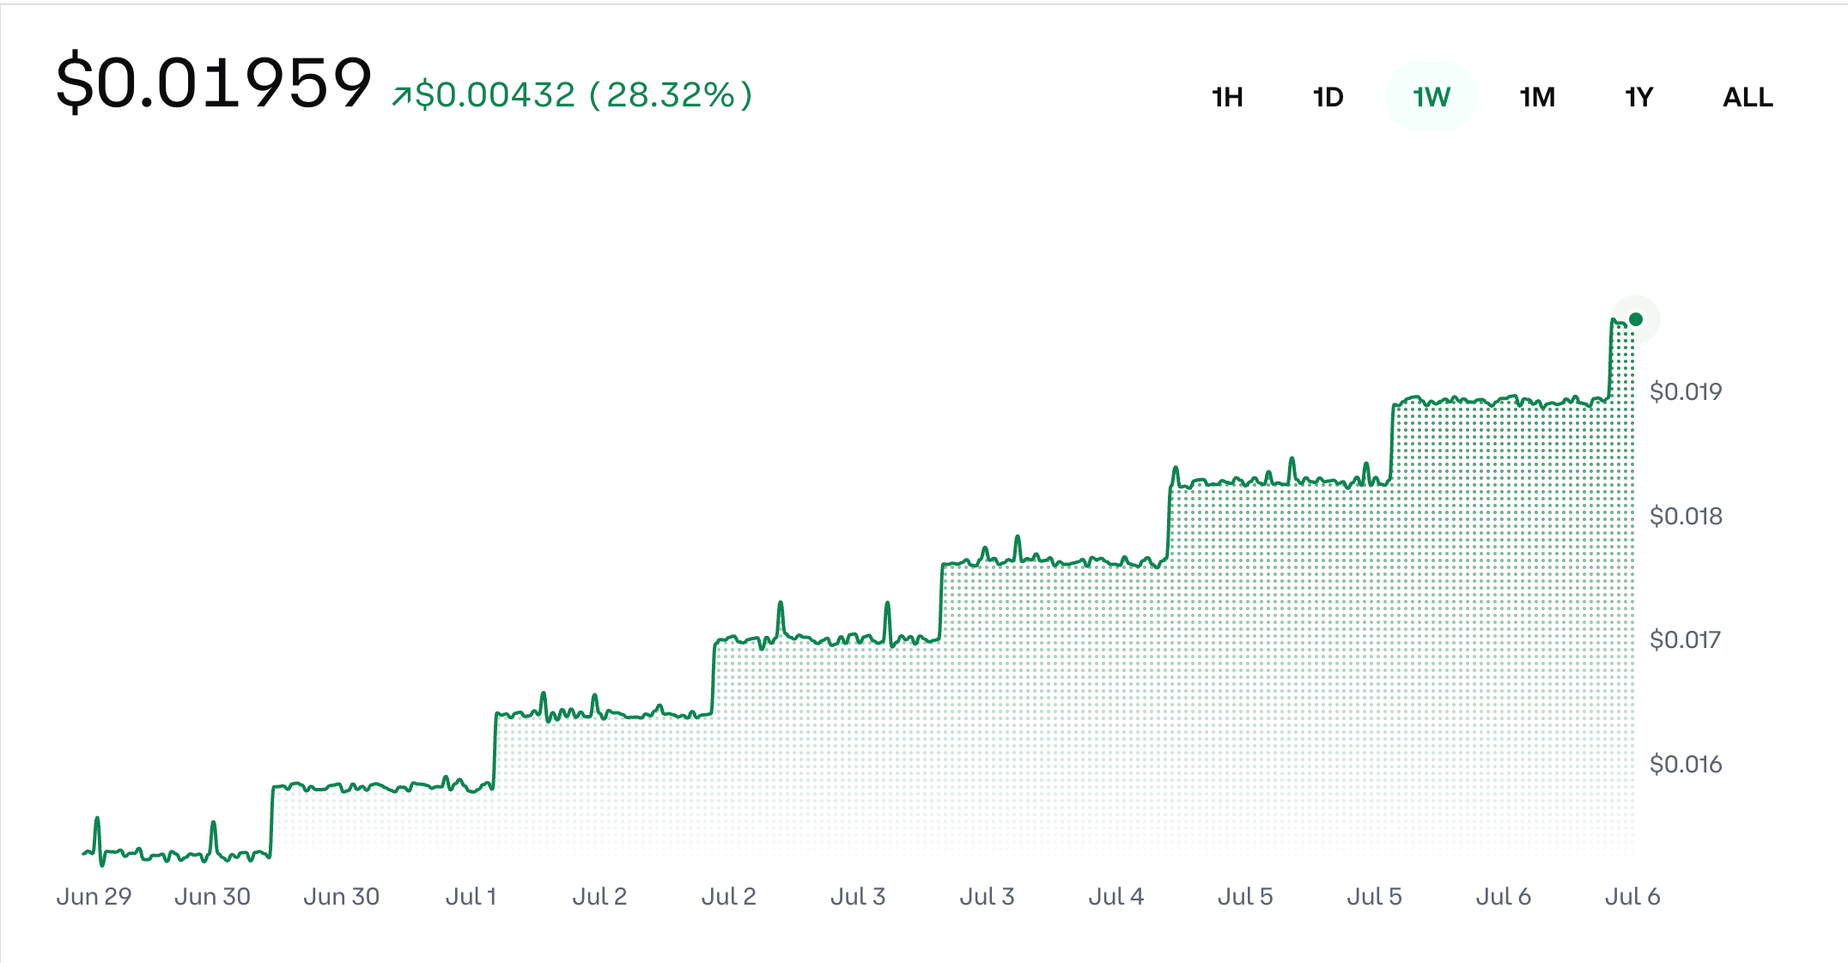Image resolution: width=1848 pixels, height=963 pixels.
Task: Select the $0.017 price axis label
Action: (1686, 639)
